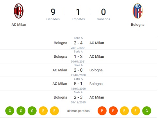Viewport: 159px width, 118px height.
Task: Select AC Milan's first green G result badge
Action: click(x=10, y=111)
